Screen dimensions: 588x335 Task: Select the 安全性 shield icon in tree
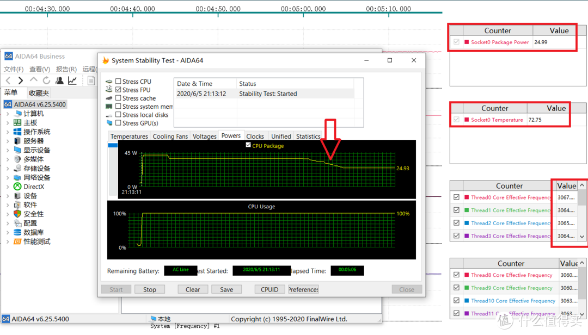(x=17, y=214)
